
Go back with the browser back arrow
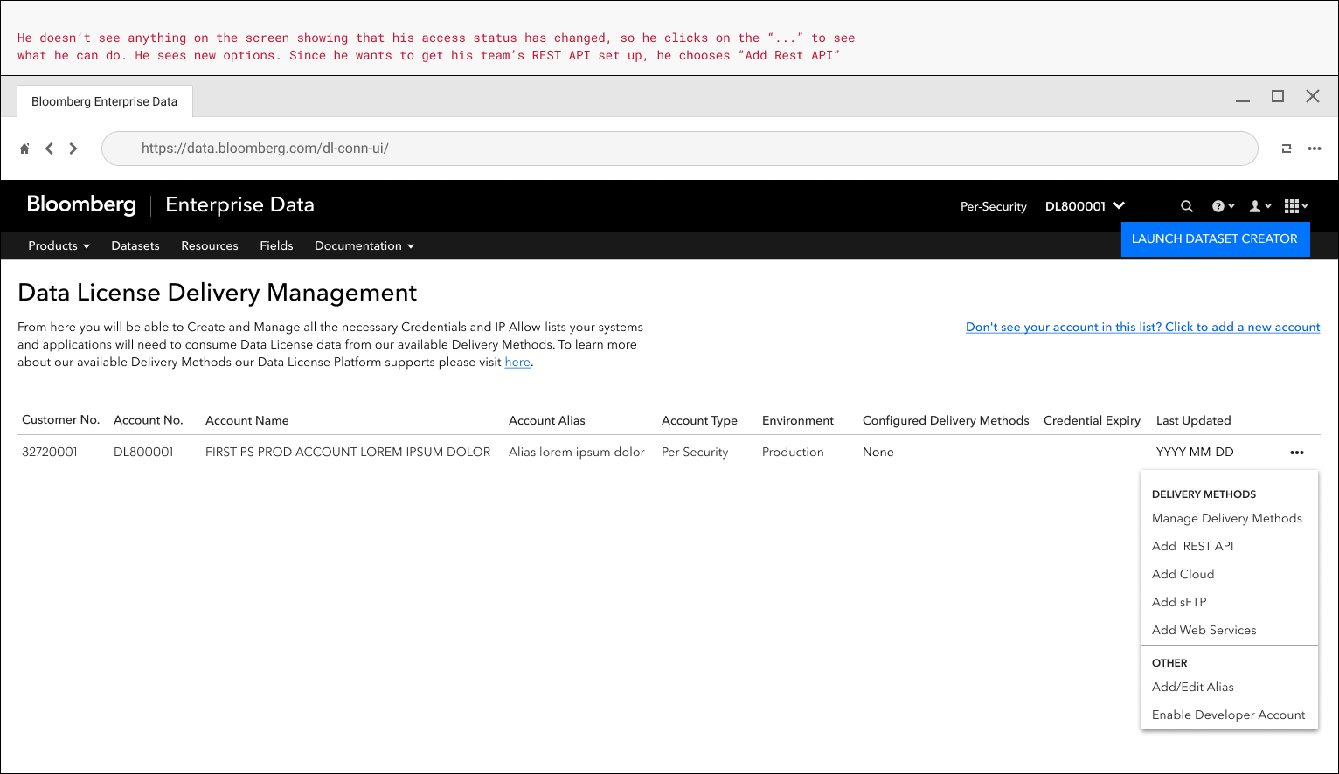49,149
